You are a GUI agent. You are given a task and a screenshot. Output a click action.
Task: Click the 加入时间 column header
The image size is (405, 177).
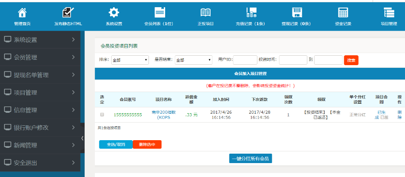coord(221,100)
